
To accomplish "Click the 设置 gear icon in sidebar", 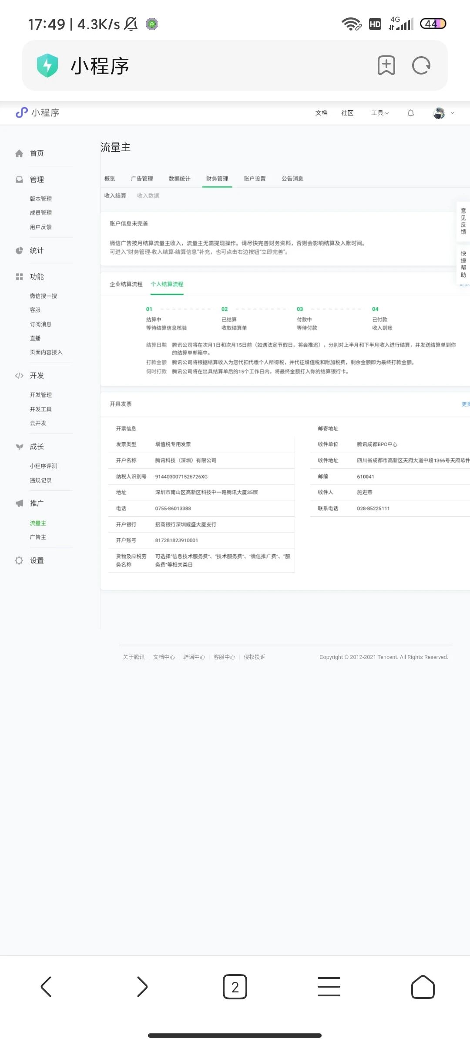I will [x=19, y=560].
